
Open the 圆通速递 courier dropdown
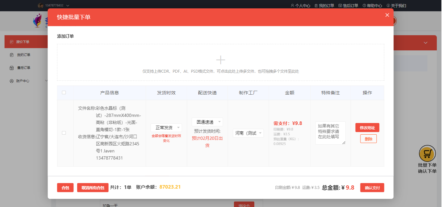[x=207, y=122]
